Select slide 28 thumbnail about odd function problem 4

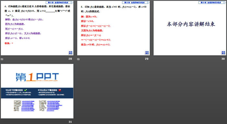[x=37, y=28]
